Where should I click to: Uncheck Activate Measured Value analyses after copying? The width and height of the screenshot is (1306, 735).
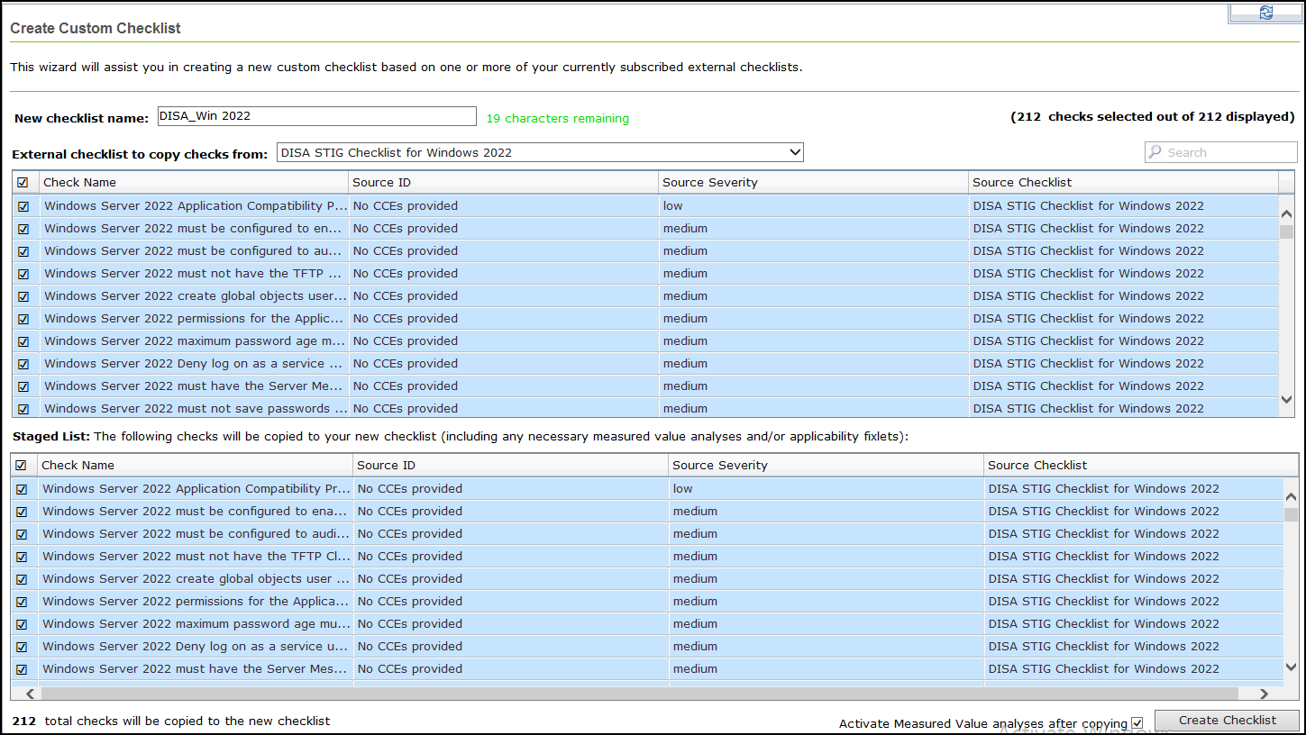[x=1137, y=723]
